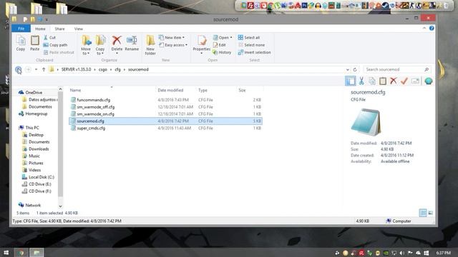Screen dimensions: 458x257
Task: Sort files by Date modified column
Action: tap(170, 91)
